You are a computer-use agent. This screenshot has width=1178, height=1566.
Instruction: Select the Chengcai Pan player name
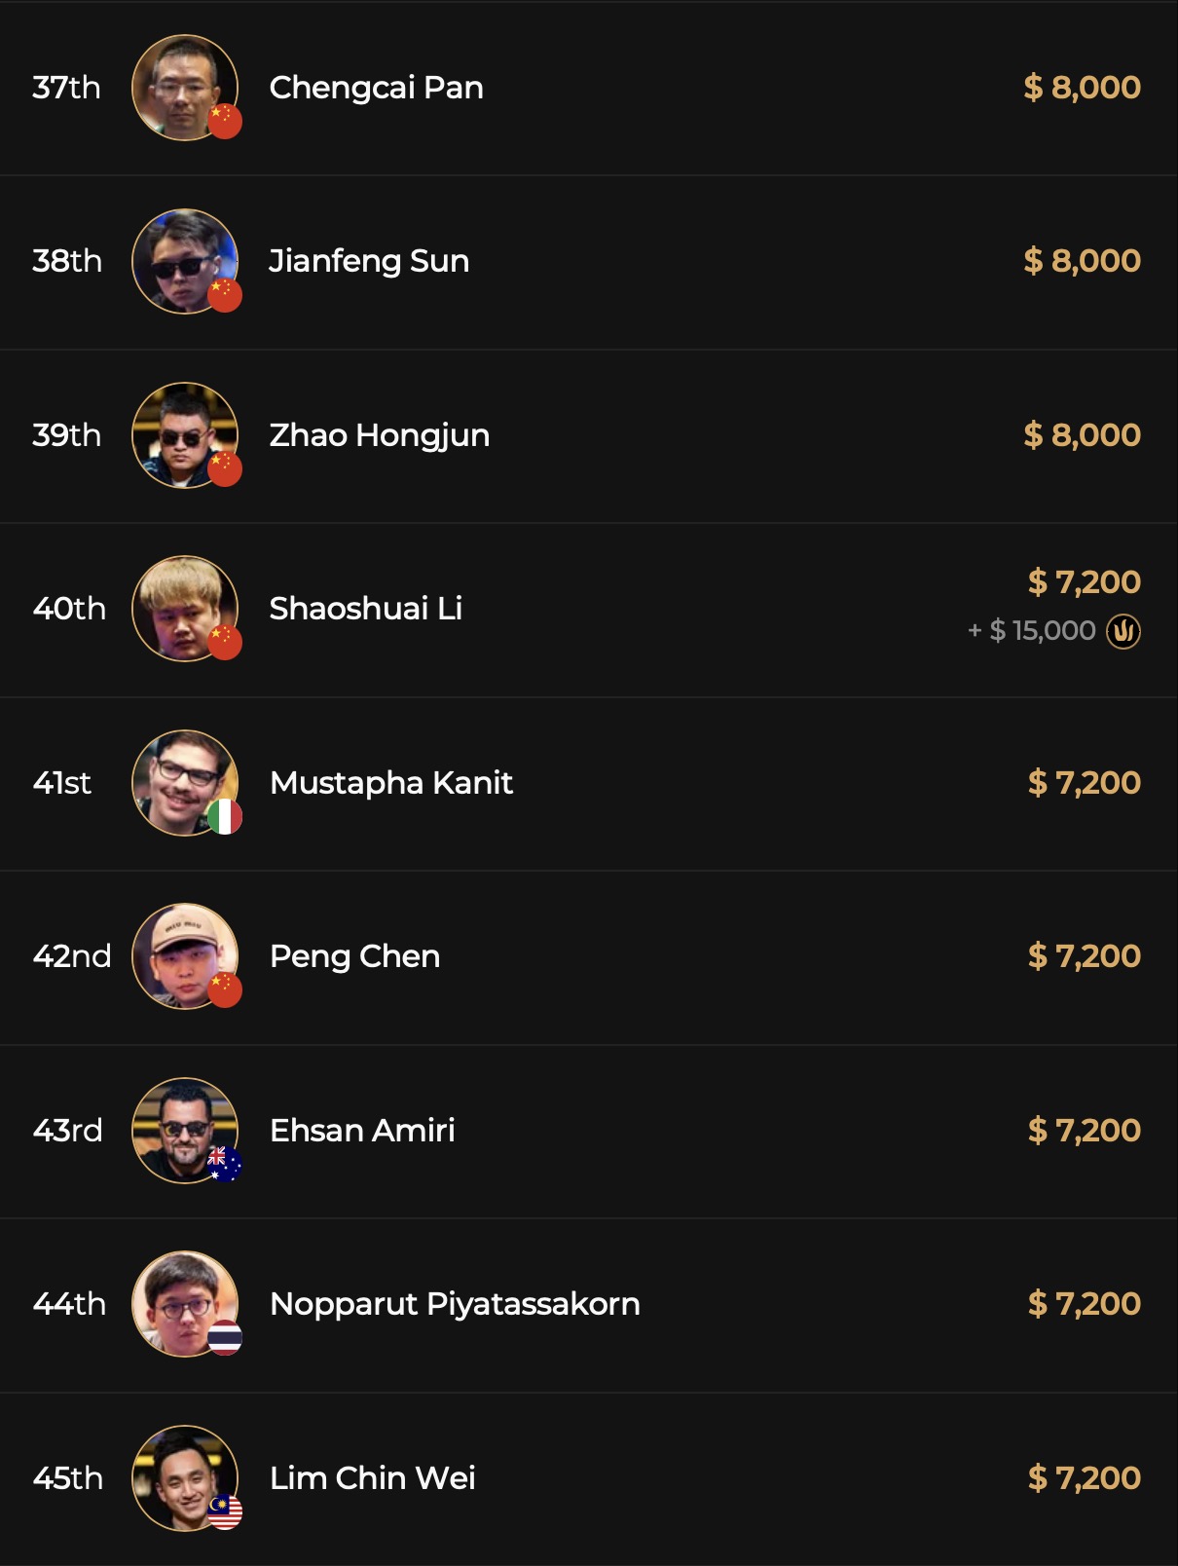pos(376,88)
